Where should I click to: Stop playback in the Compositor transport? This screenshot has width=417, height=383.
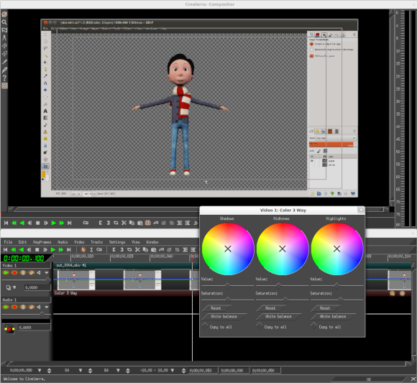pyautogui.click(x=38, y=223)
